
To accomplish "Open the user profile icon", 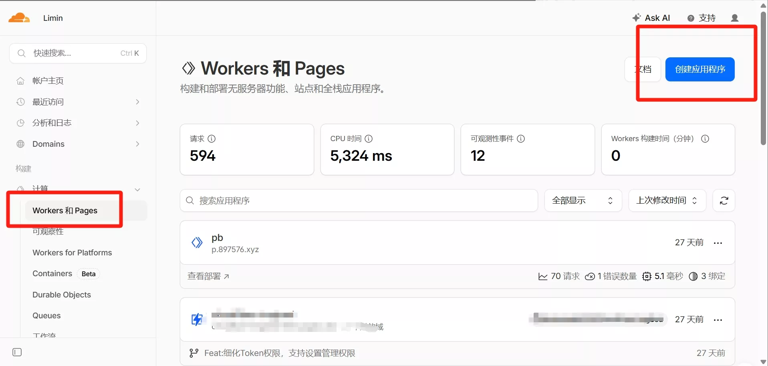I will coord(735,18).
